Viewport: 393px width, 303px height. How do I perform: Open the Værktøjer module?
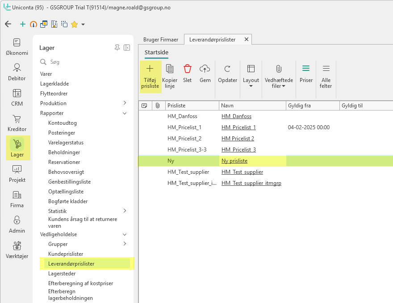(x=17, y=250)
